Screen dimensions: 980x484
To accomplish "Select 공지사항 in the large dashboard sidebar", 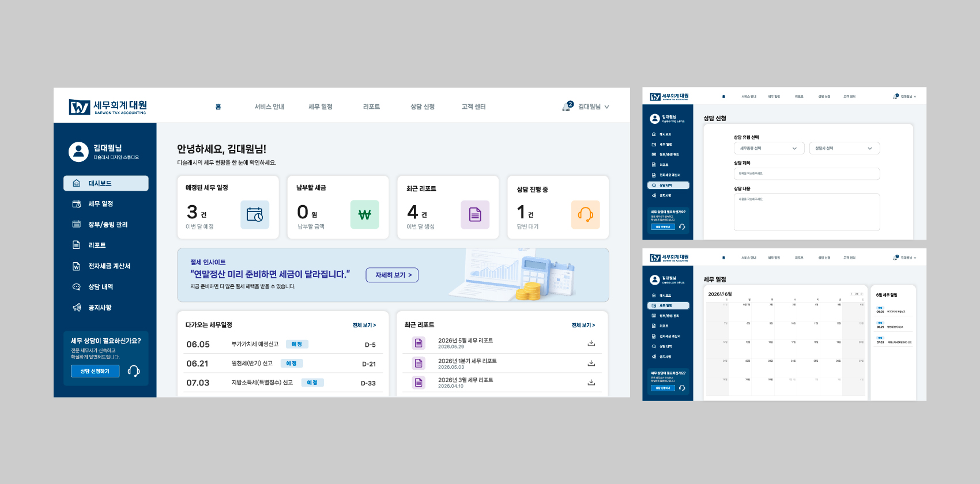I will [x=106, y=308].
